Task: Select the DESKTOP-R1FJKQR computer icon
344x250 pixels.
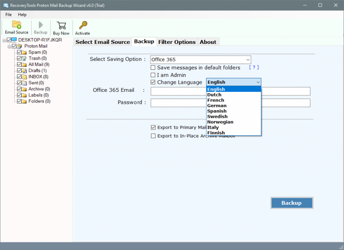Action: click(14, 40)
